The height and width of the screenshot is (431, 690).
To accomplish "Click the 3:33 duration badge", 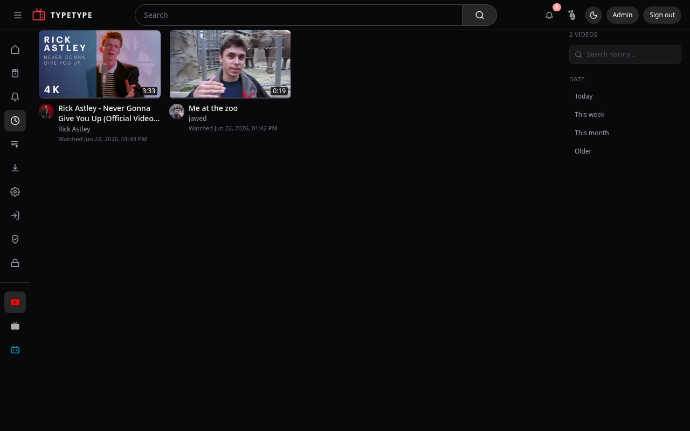I will (x=149, y=91).
